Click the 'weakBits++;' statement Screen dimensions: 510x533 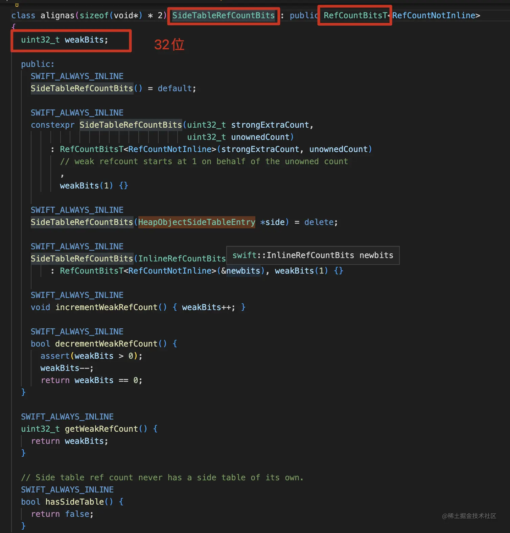[x=208, y=307]
